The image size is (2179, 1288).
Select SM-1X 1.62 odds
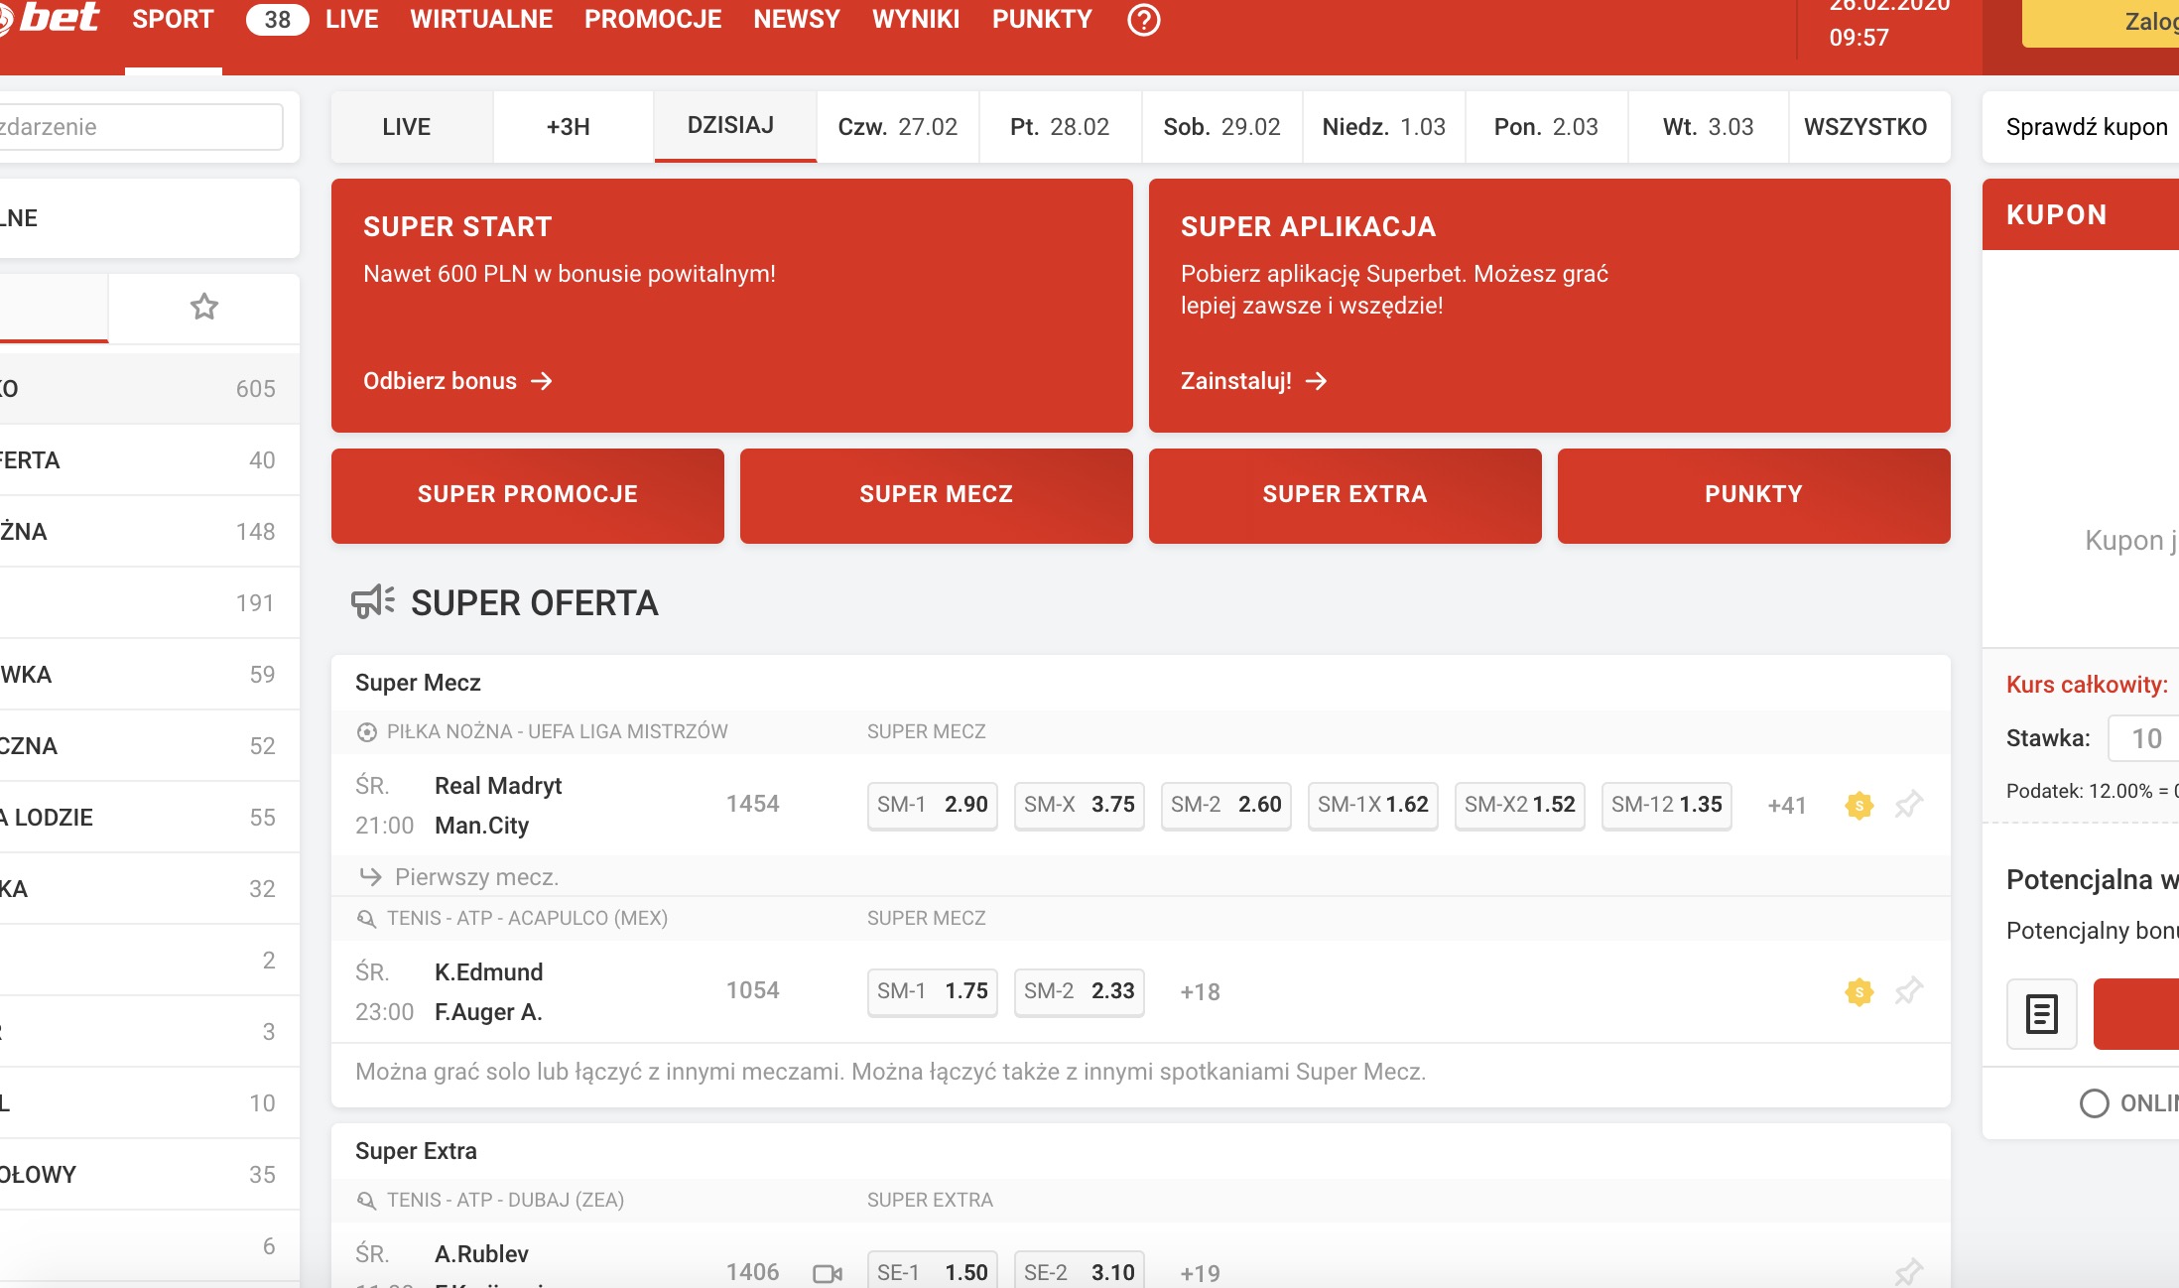(1373, 805)
